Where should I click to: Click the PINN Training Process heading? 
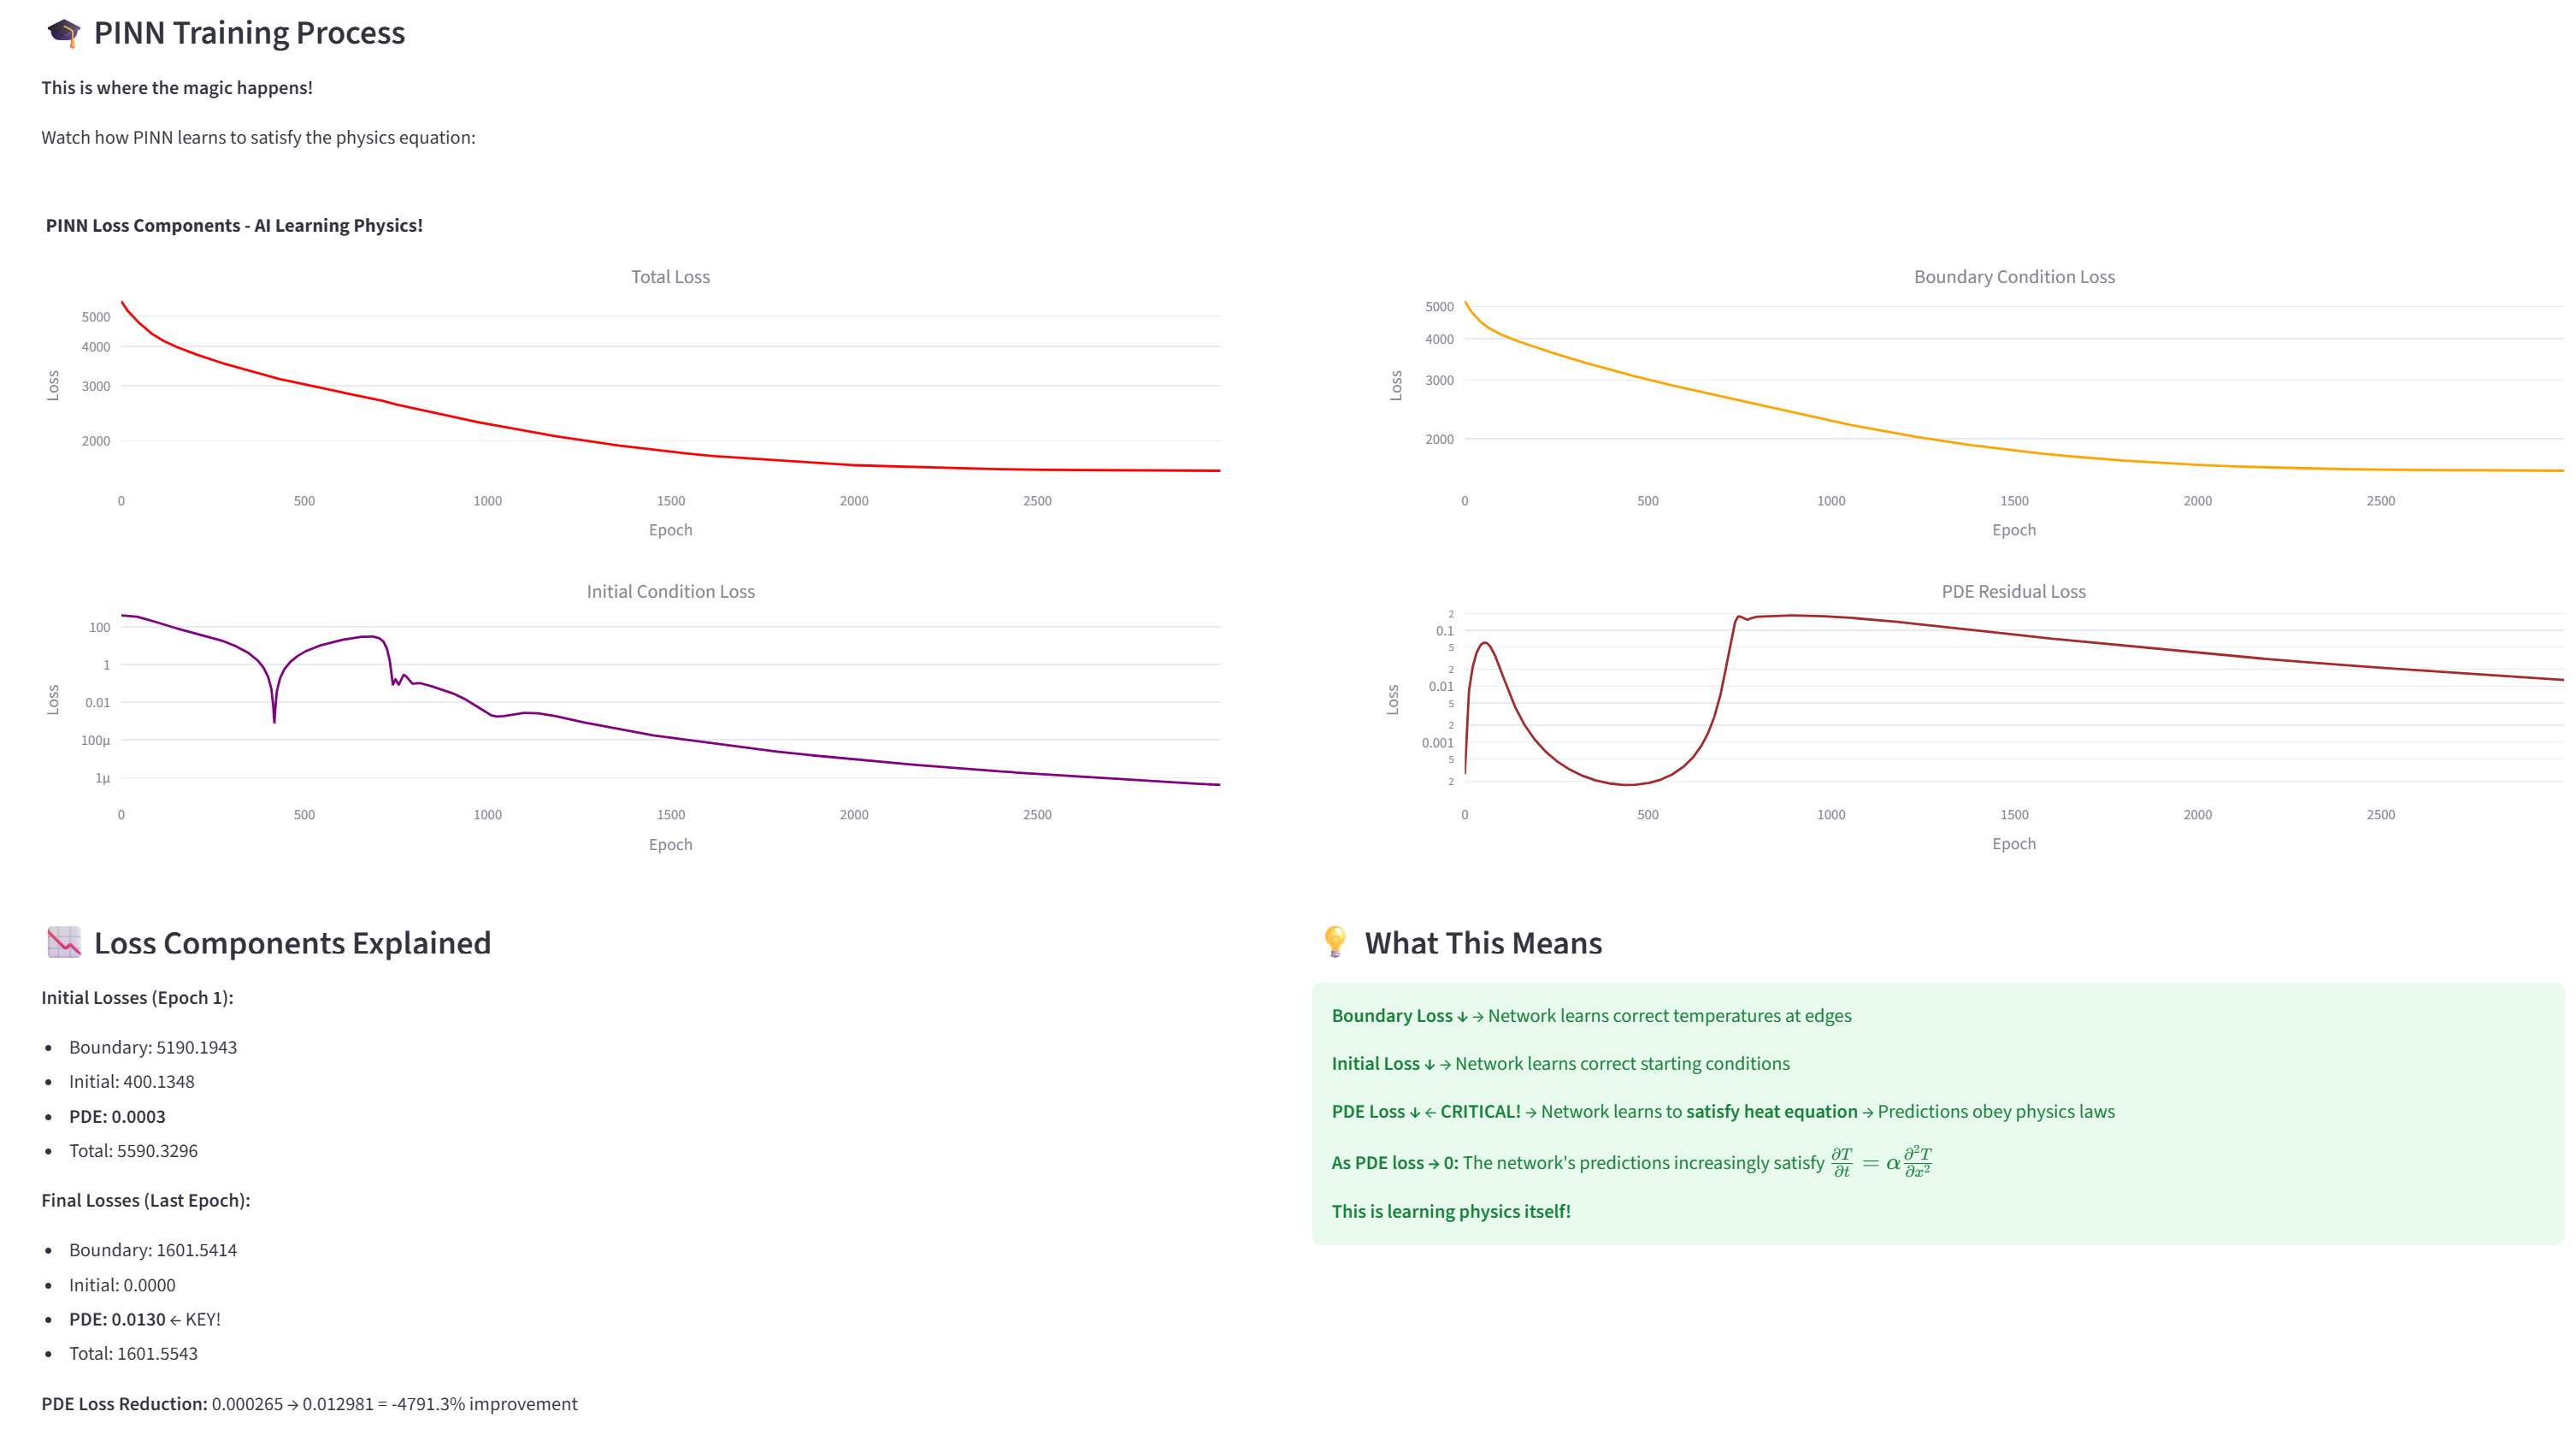click(249, 33)
